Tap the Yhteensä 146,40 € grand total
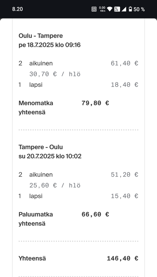The width and height of the screenshot is (157, 277). [78, 258]
